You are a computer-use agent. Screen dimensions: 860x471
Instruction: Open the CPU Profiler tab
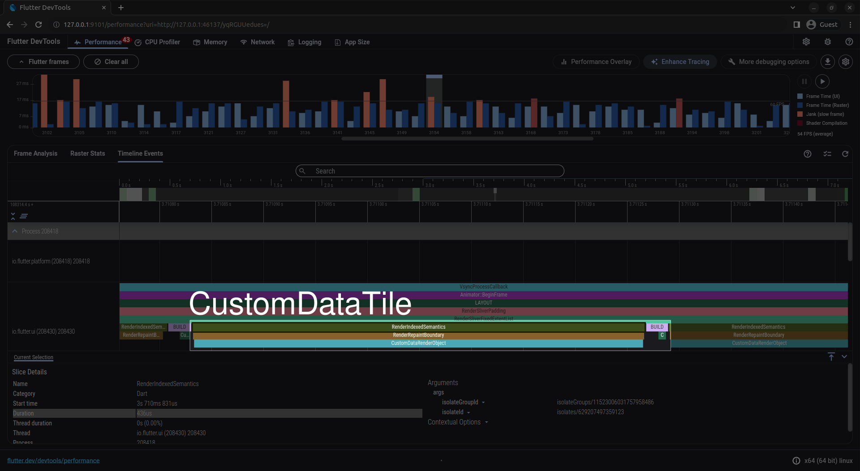(x=157, y=42)
